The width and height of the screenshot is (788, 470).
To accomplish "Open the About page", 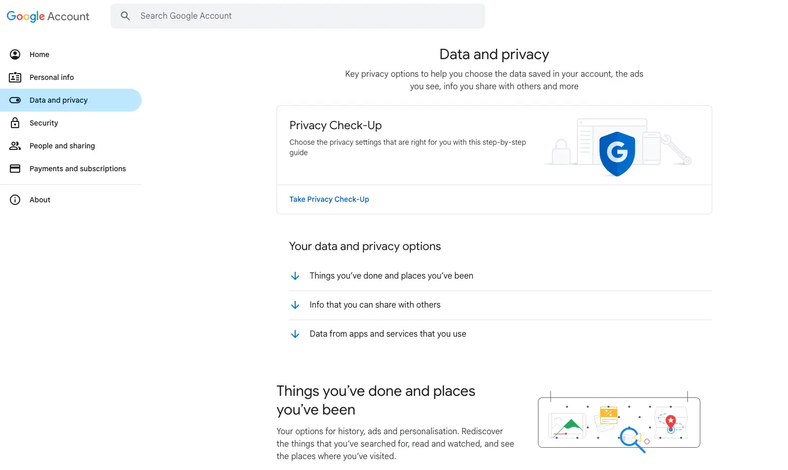I will point(71,200).
